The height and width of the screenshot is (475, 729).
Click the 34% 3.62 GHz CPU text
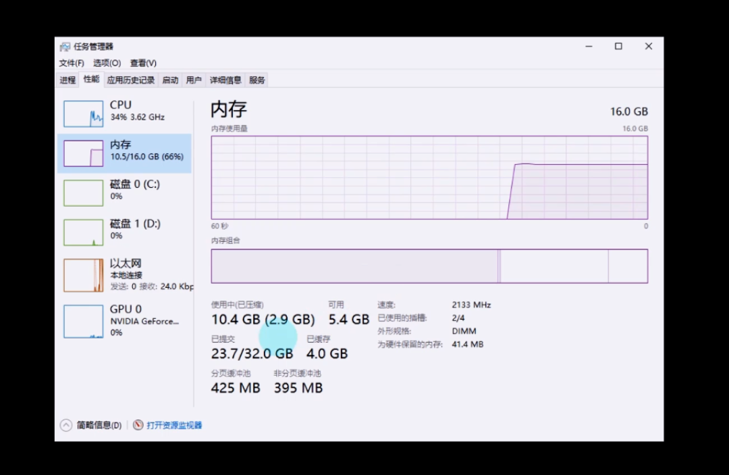(137, 118)
